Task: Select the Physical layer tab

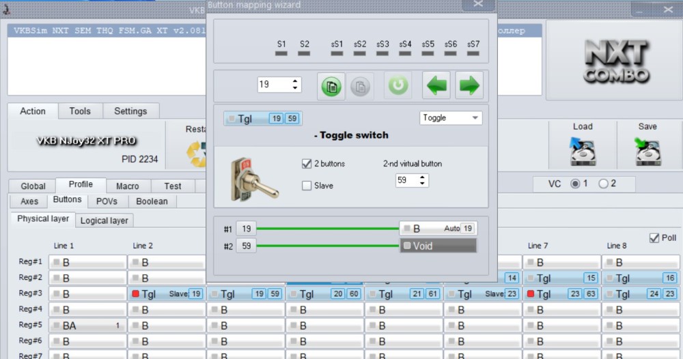Action: [43, 218]
